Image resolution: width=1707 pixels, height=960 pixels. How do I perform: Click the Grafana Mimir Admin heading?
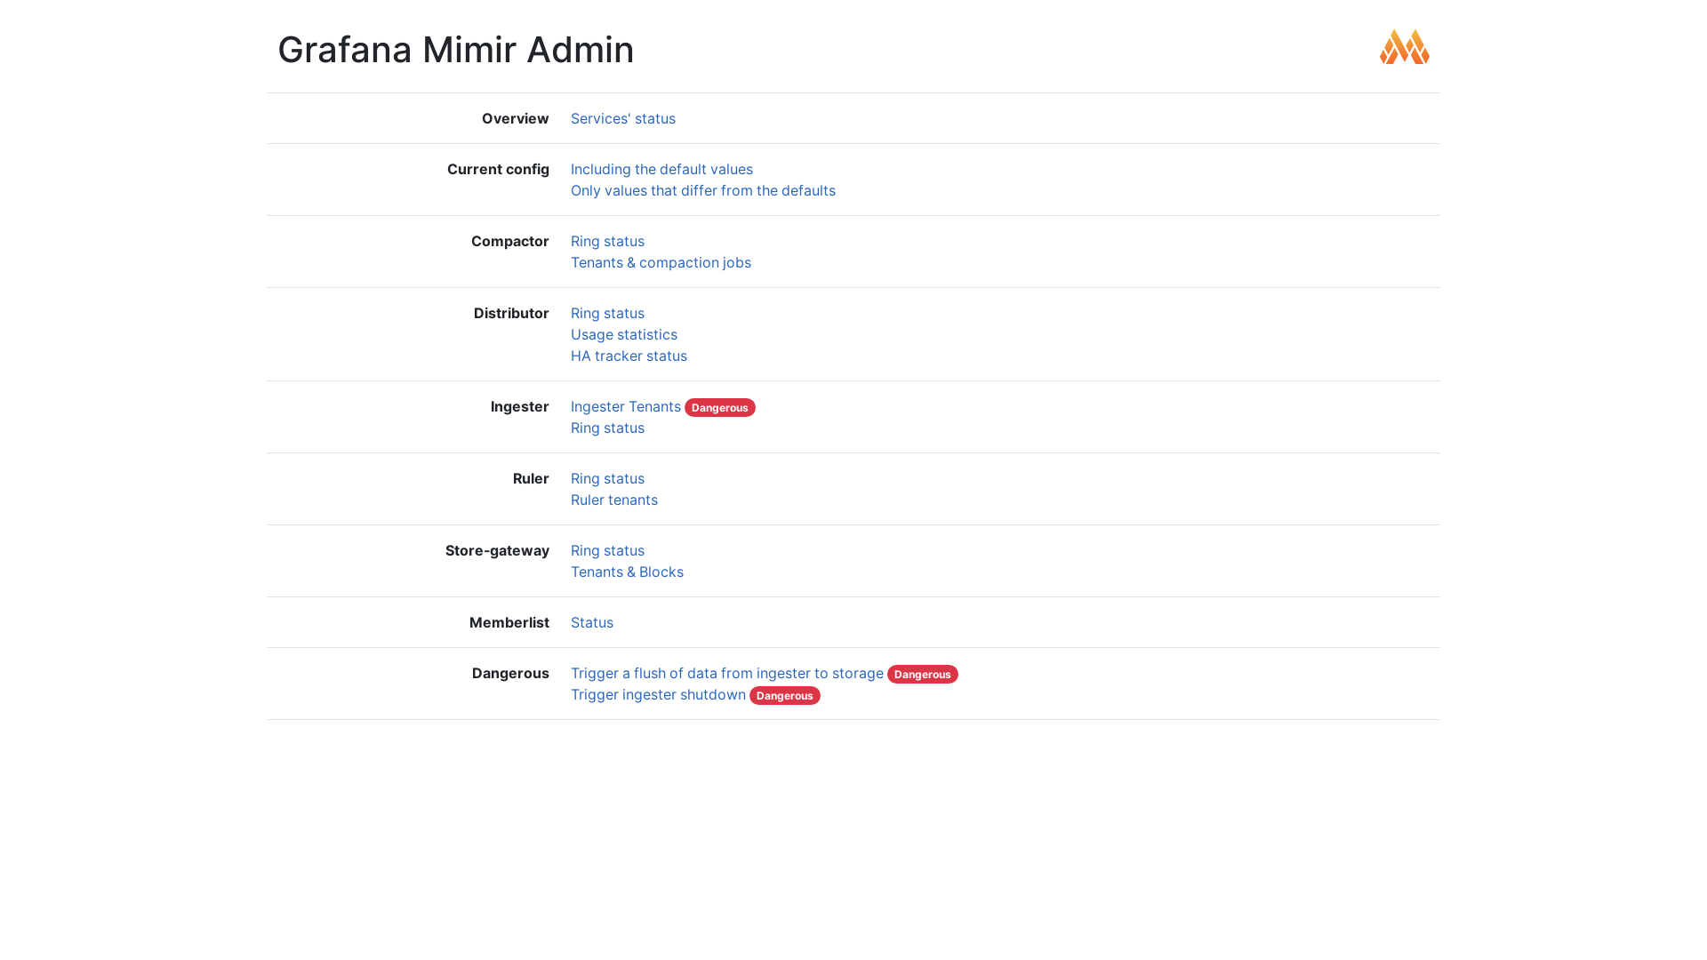[456, 49]
